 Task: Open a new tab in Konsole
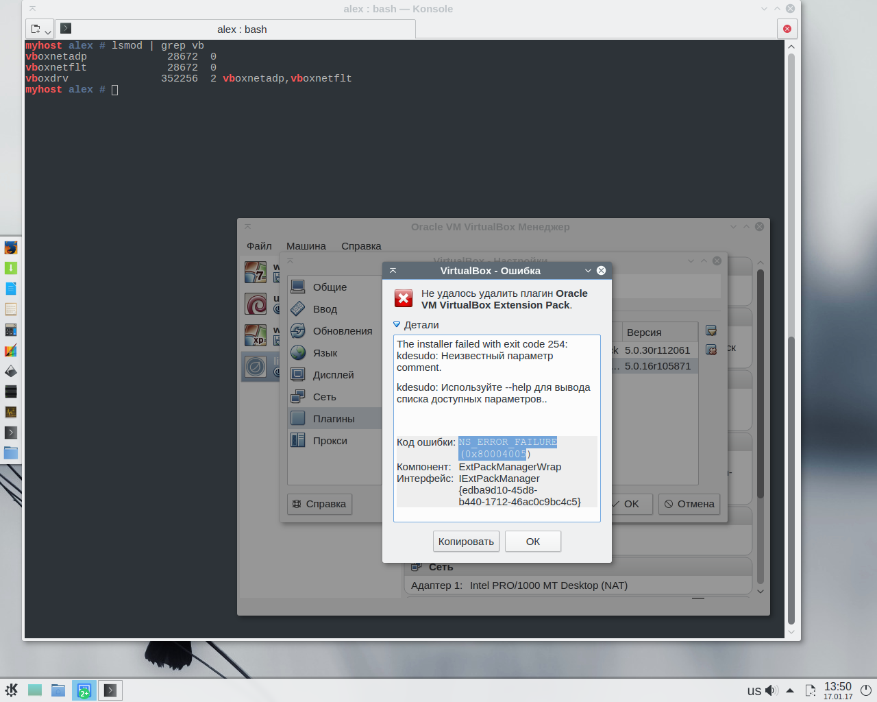36,29
